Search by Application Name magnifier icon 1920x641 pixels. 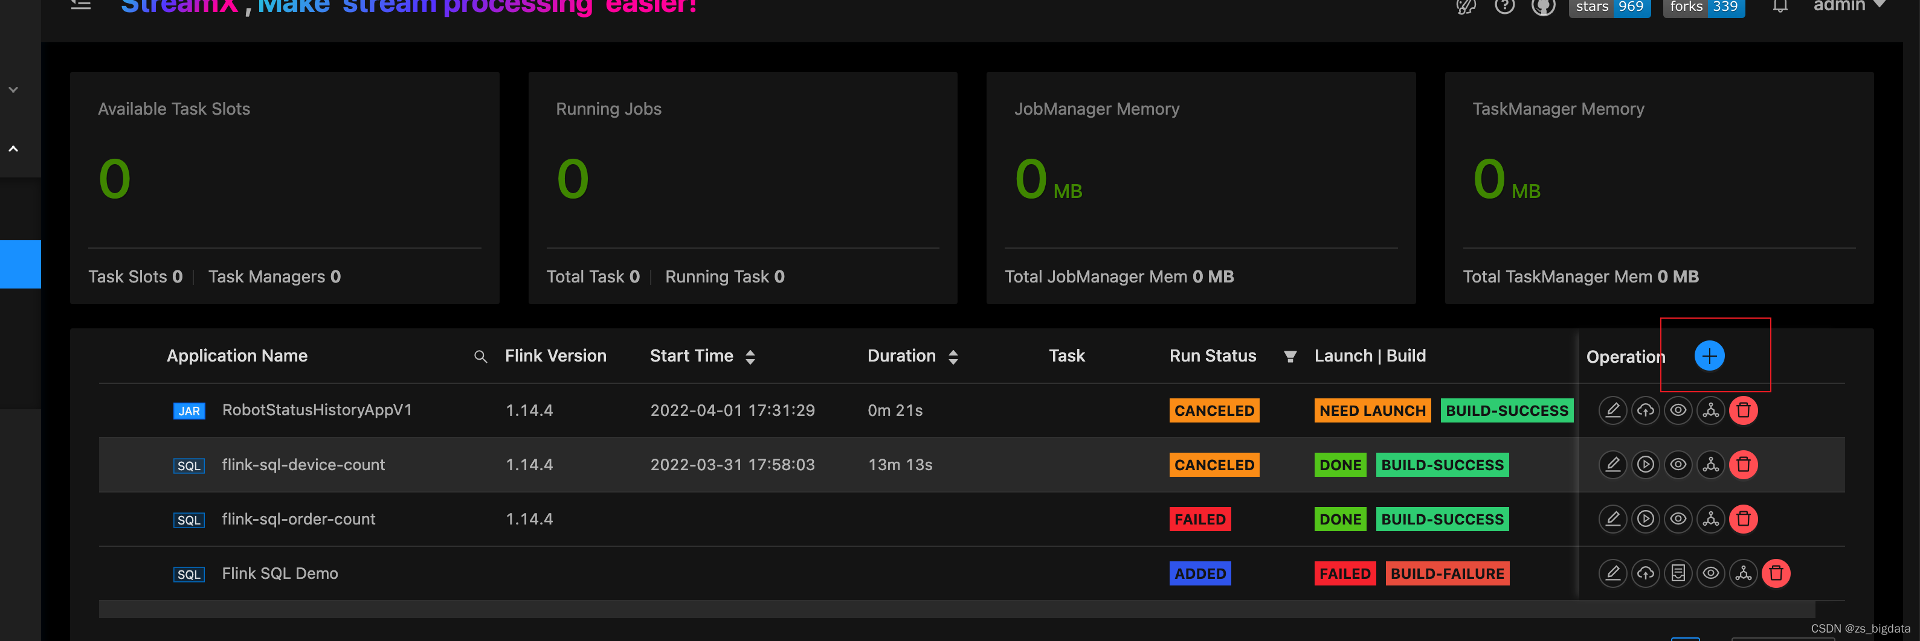pos(481,357)
